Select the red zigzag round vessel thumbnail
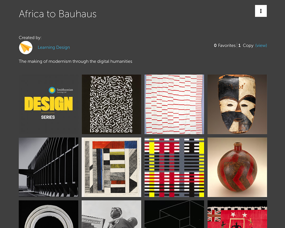Viewport: 285px width, 228px height. (237, 167)
